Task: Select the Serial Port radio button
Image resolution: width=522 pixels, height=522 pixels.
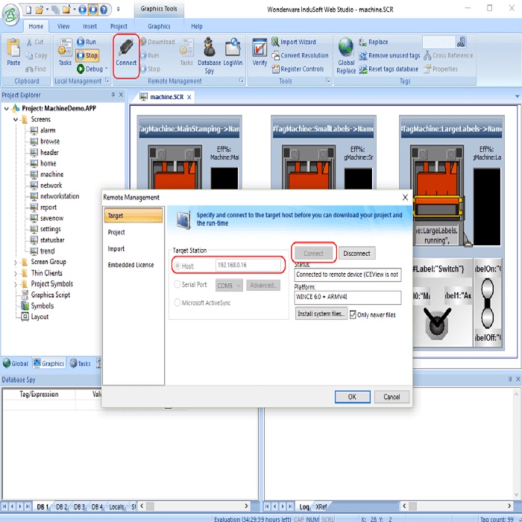Action: 177,284
